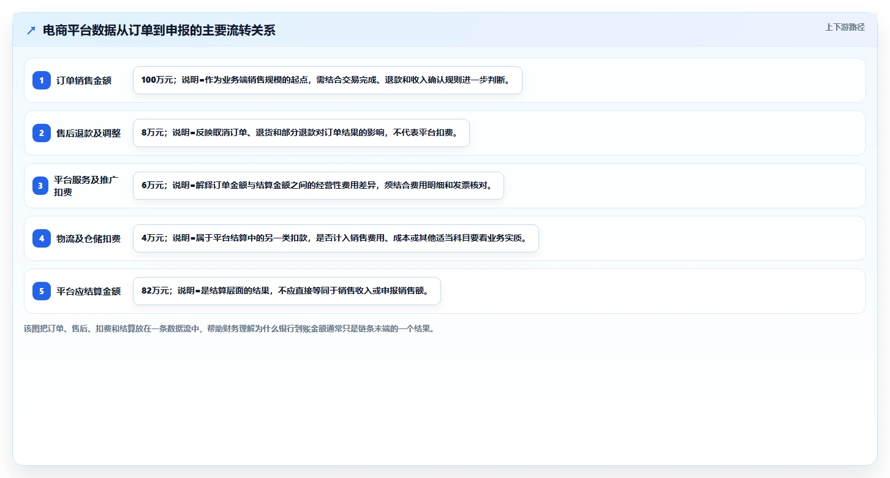Click the 8万元 refund description box
890x478 pixels.
click(301, 133)
